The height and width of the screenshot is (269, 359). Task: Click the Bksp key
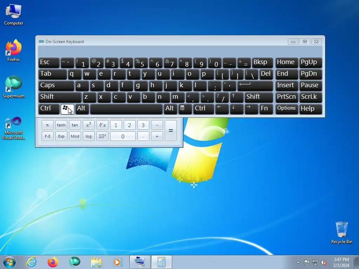(262, 63)
